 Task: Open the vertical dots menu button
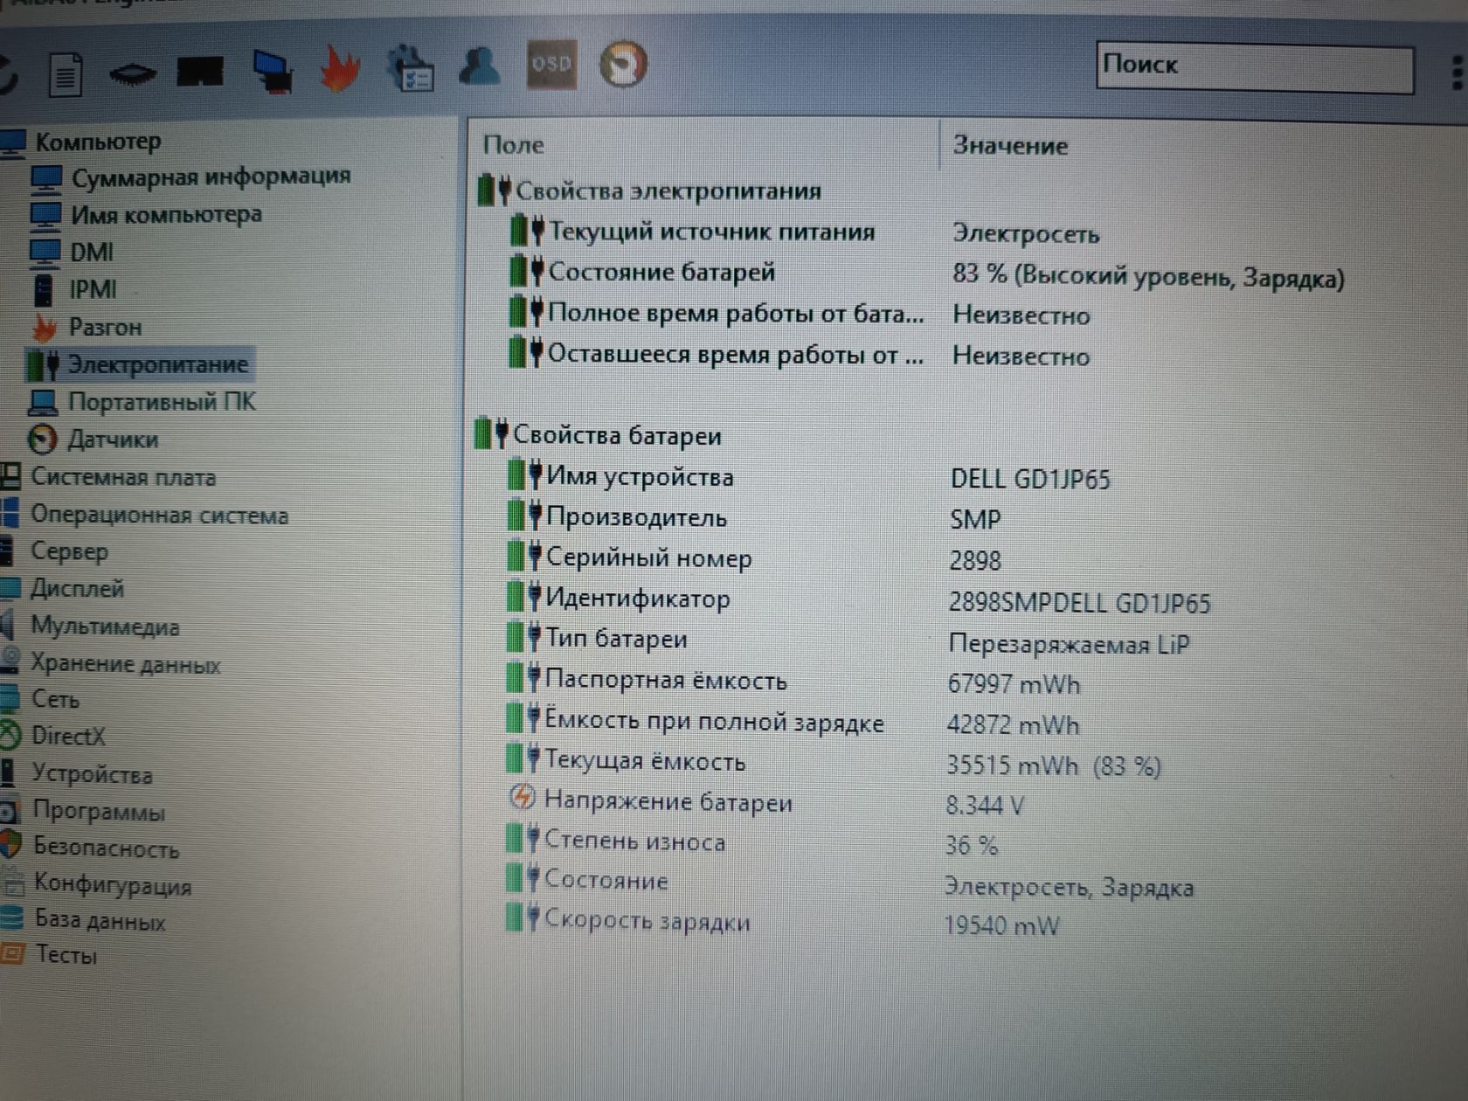point(1456,72)
